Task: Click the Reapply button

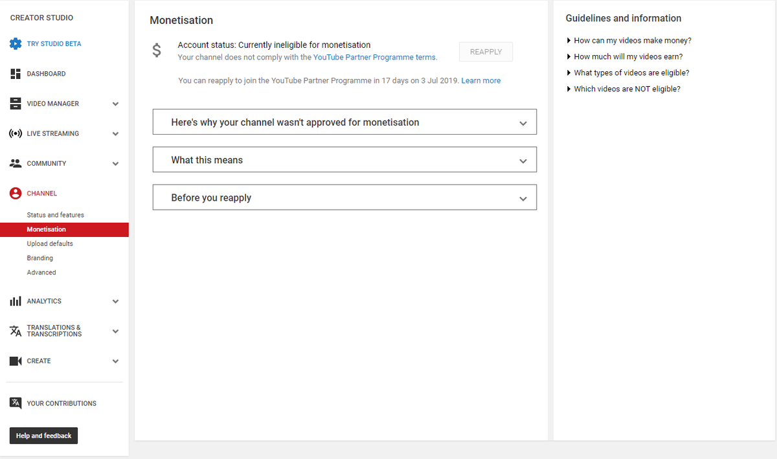Action: coord(486,52)
